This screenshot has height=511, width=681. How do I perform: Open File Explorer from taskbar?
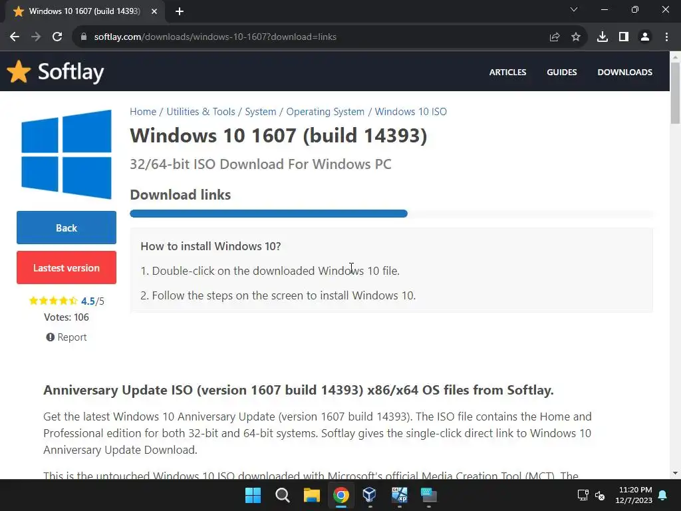(x=311, y=495)
